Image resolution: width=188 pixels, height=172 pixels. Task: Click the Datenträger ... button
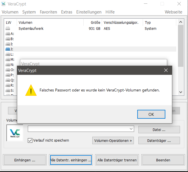[159, 140]
